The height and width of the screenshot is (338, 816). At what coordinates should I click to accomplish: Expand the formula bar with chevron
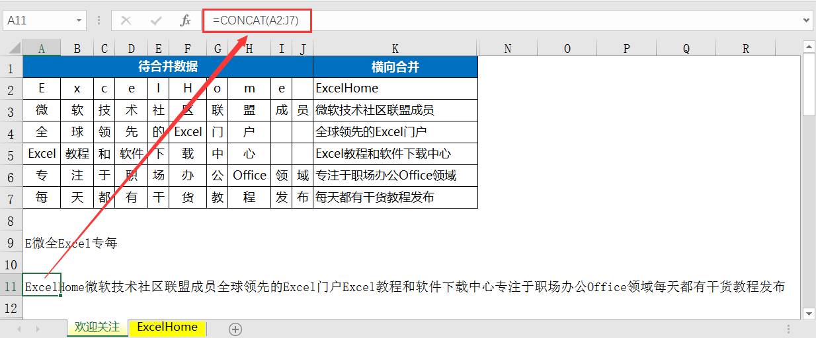[x=807, y=20]
